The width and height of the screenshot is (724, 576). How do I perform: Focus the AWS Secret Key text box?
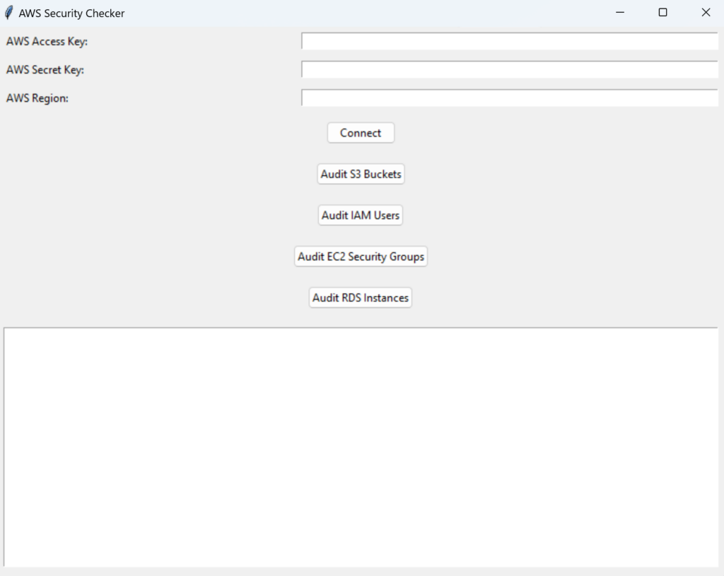tap(510, 70)
